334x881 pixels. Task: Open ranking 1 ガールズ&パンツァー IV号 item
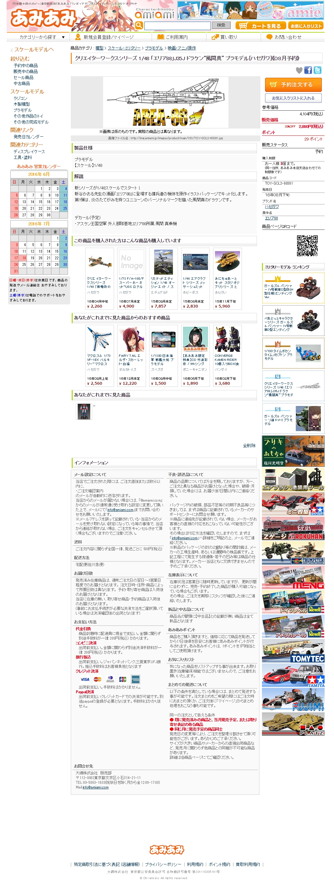[293, 288]
